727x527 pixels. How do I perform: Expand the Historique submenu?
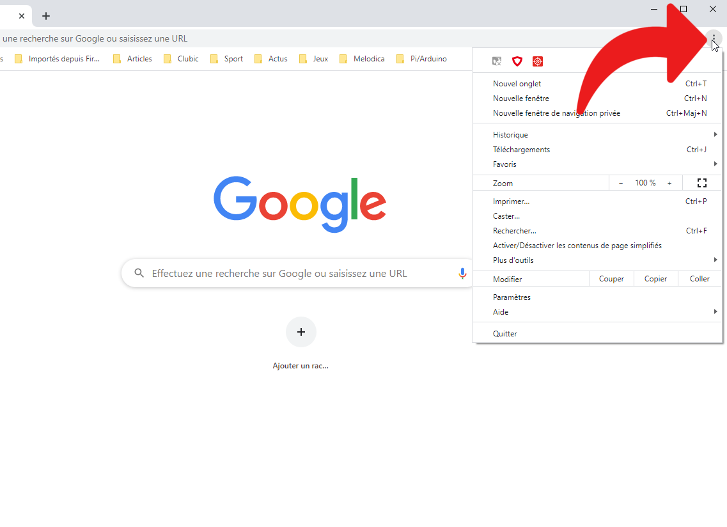pos(597,134)
